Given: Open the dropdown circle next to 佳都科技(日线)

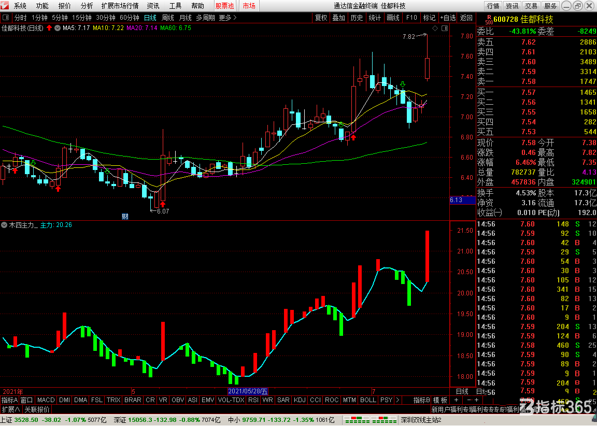Looking at the screenshot, I should pos(58,28).
